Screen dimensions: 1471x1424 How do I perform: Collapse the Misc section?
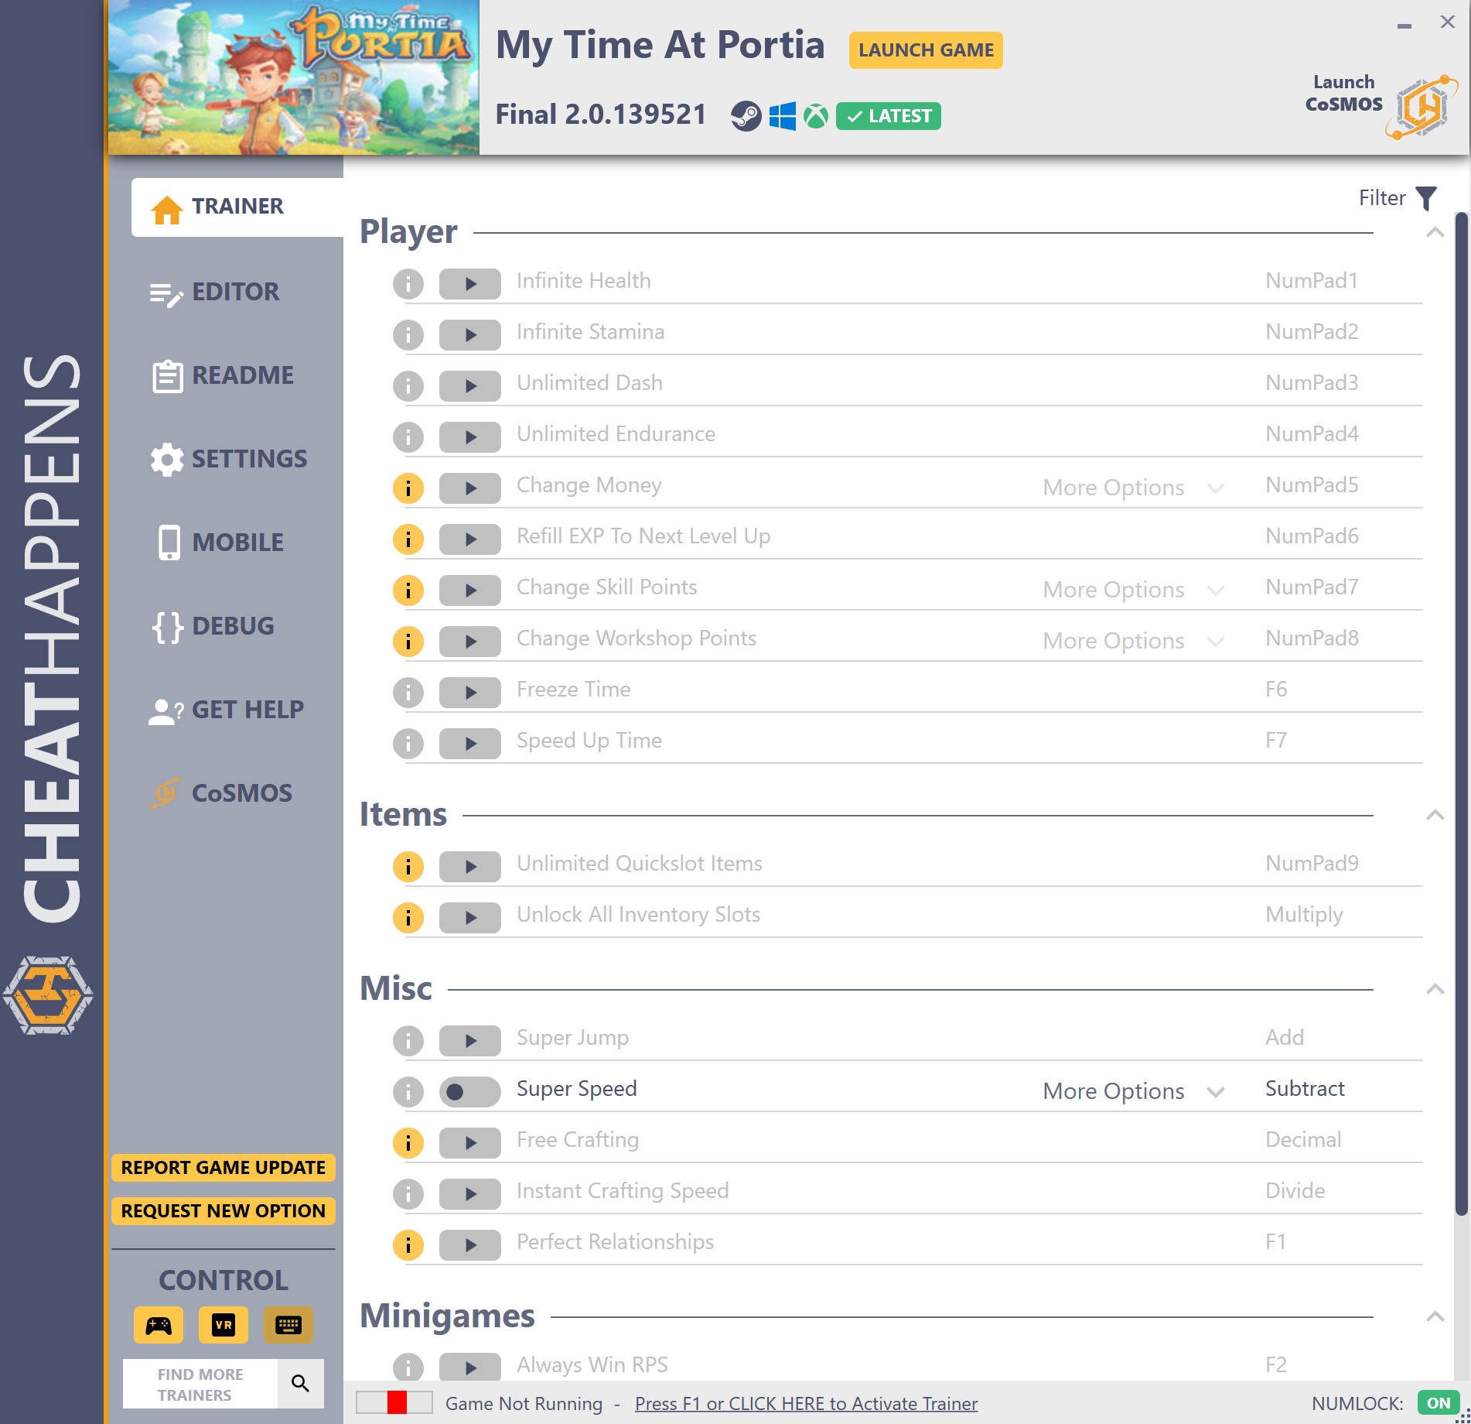coord(1435,989)
